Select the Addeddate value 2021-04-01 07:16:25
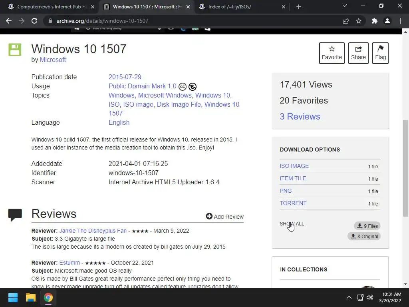The height and width of the screenshot is (307, 409). pyautogui.click(x=138, y=163)
